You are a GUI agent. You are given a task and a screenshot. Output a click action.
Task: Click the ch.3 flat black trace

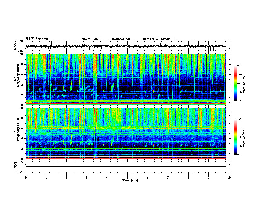[126, 166]
